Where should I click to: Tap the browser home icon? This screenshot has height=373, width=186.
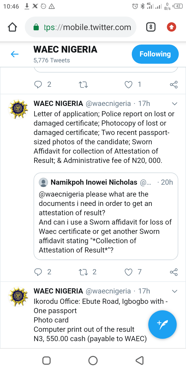(x=12, y=27)
